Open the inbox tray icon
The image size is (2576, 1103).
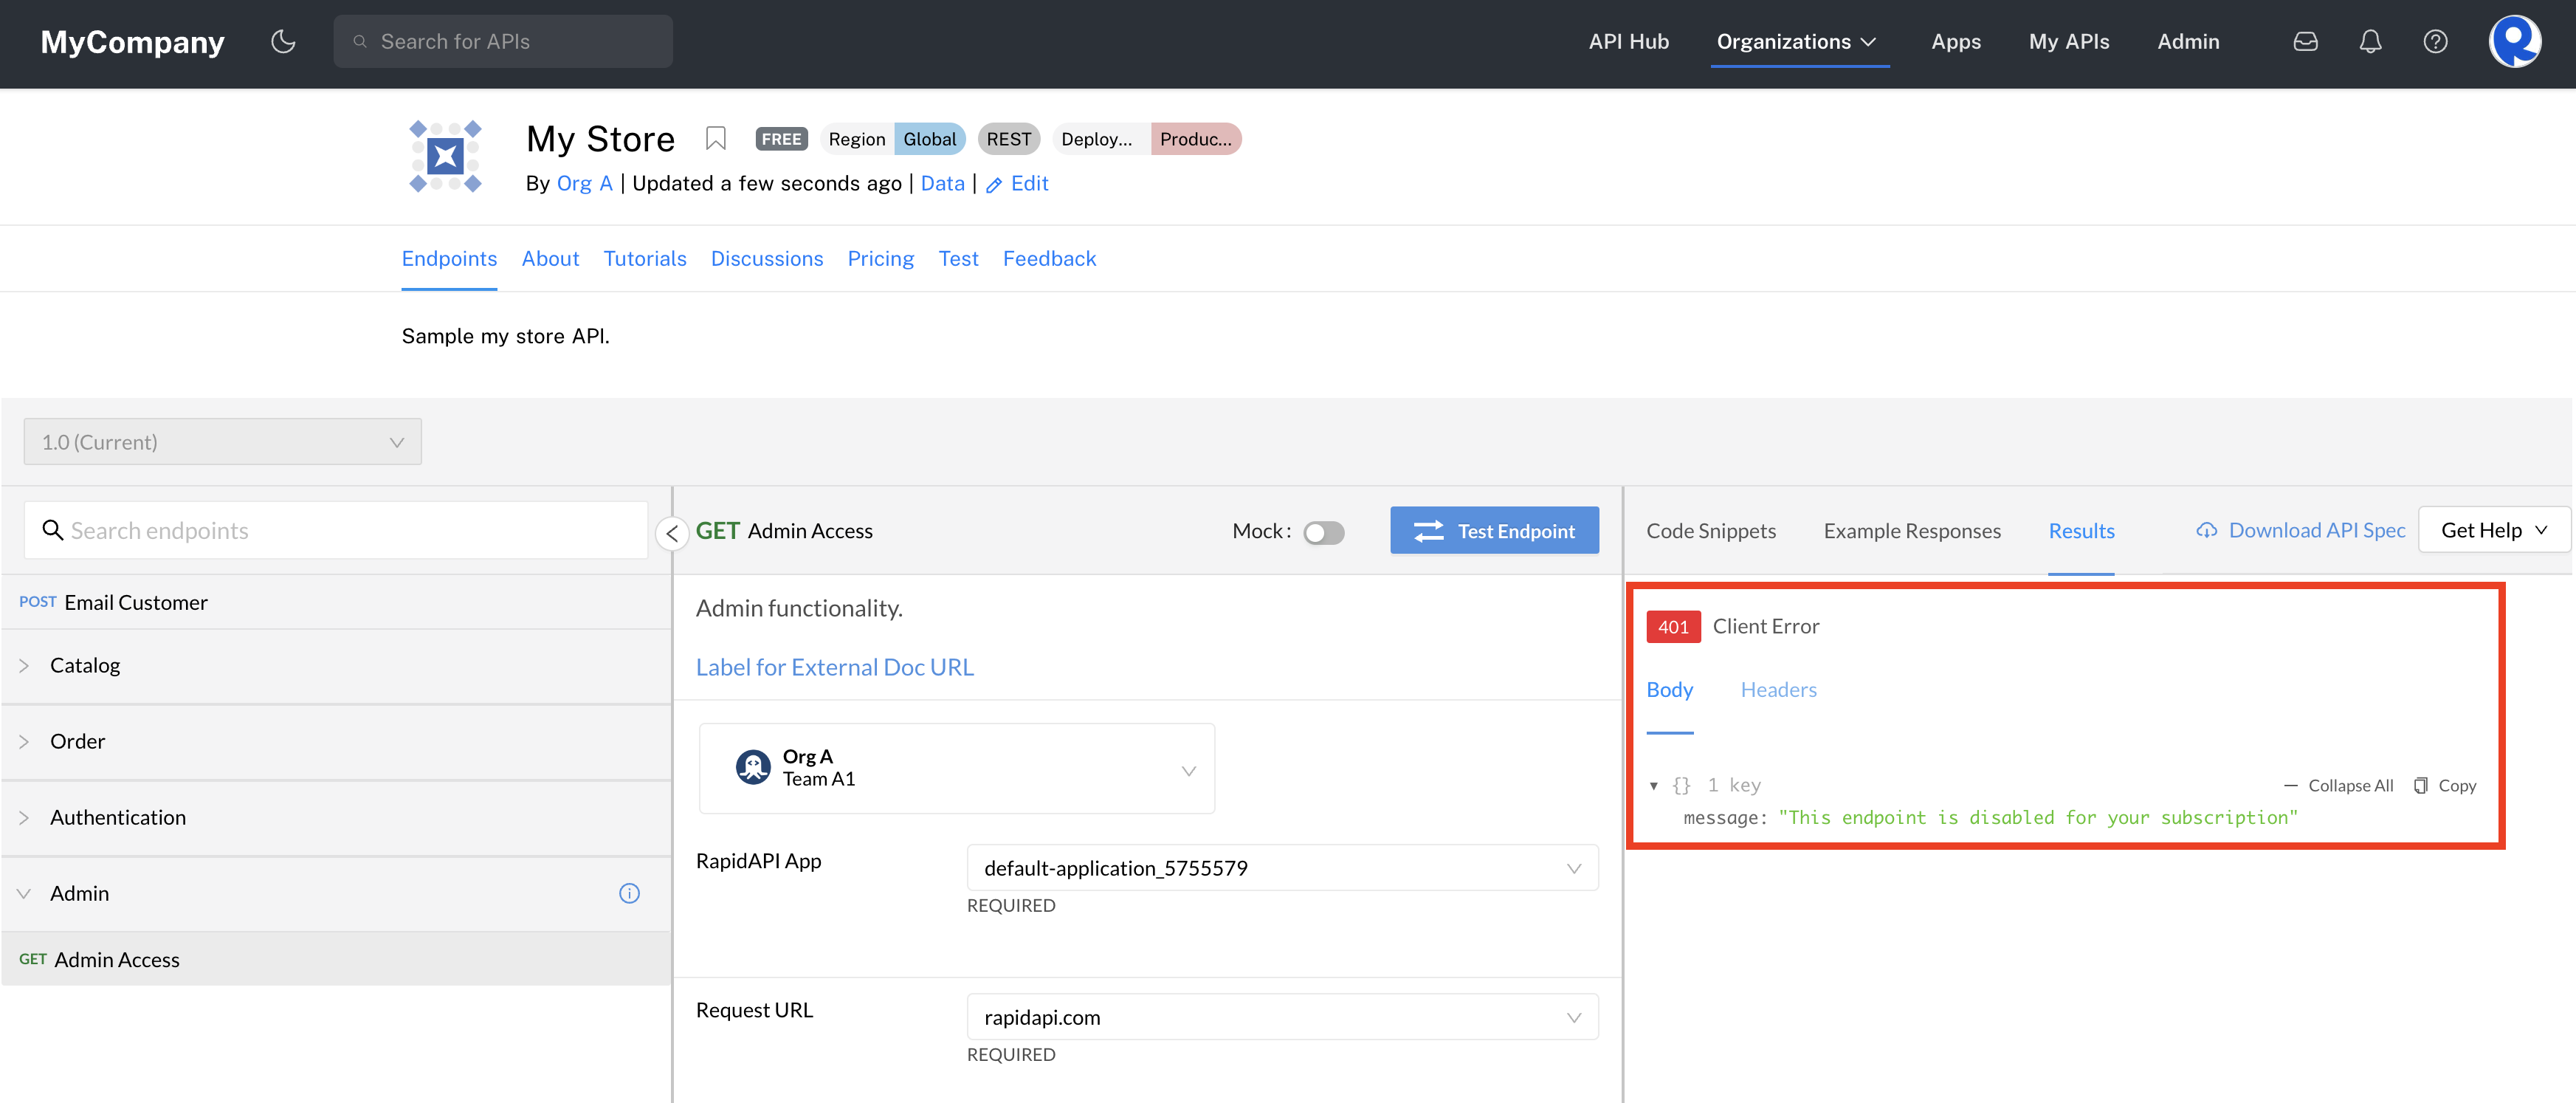(2305, 41)
